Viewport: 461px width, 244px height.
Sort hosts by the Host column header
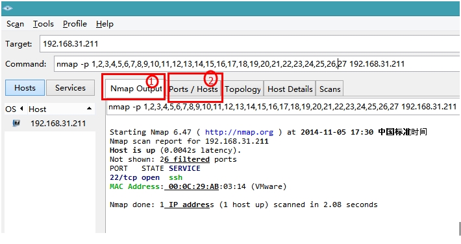pos(62,109)
